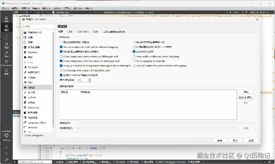
Task: Click the Apply button in preferences dialog
Action: 251,141
